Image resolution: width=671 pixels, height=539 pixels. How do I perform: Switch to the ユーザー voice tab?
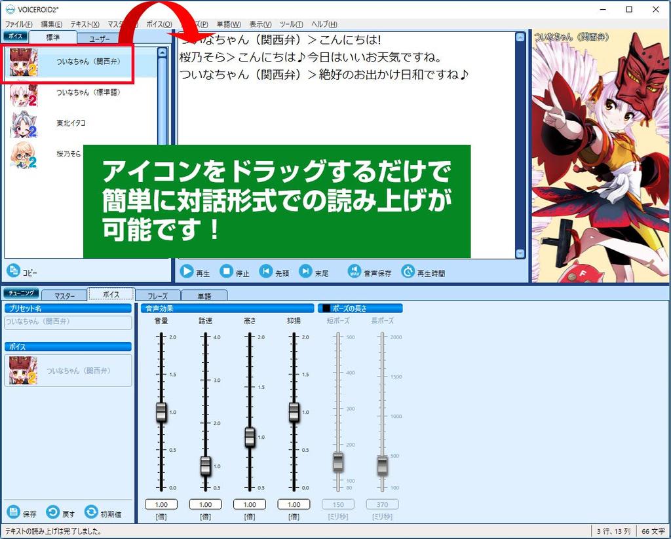tap(100, 38)
